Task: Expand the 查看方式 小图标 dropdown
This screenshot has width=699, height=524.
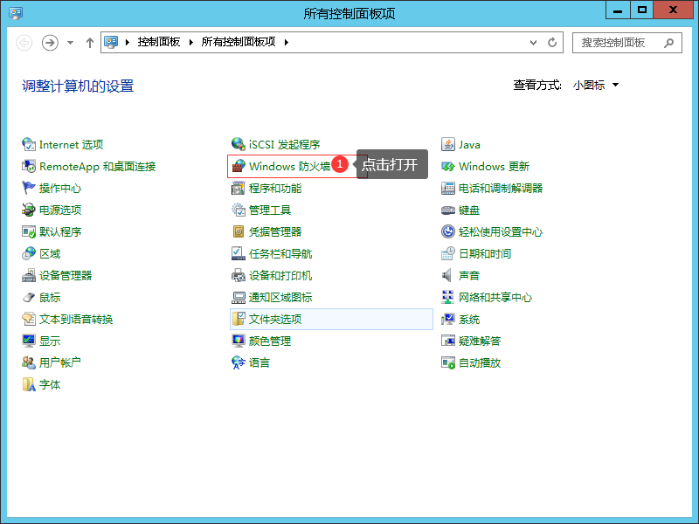Action: click(x=596, y=86)
